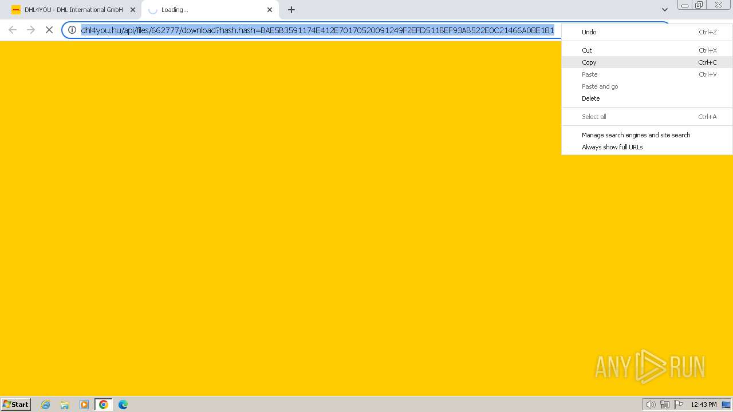The width and height of the screenshot is (733, 412).
Task: Click the show desktop icon in tray
Action: tap(726, 405)
